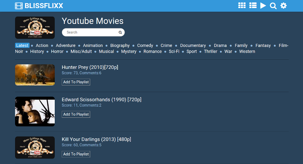Open search via header magnifier icon
Image resolution: width=303 pixels, height=164 pixels.
pos(273,6)
